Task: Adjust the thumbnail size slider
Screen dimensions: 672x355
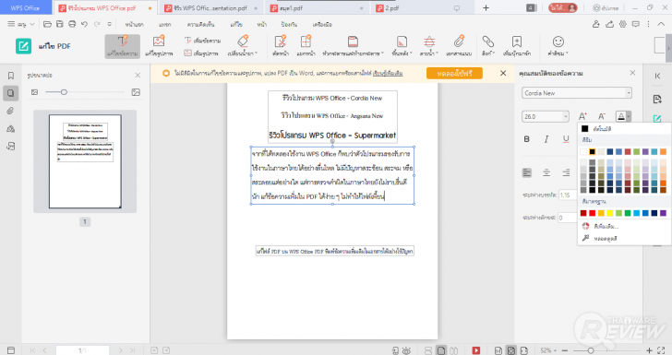Action: pos(64,92)
